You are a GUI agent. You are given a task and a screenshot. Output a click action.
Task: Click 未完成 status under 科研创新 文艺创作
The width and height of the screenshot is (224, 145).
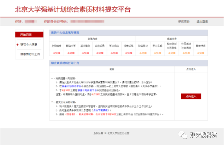coord(172,53)
